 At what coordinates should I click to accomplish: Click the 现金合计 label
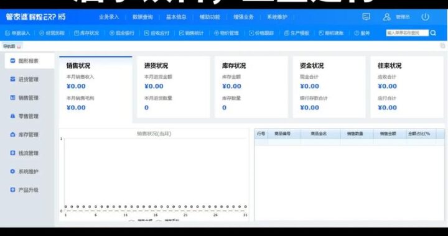309,77
